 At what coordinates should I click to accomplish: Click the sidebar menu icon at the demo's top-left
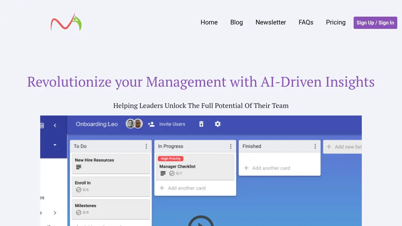pos(42,125)
